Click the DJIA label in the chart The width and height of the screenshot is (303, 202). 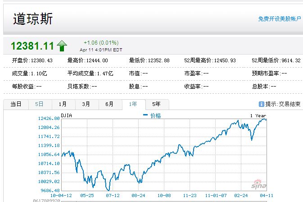[66, 115]
